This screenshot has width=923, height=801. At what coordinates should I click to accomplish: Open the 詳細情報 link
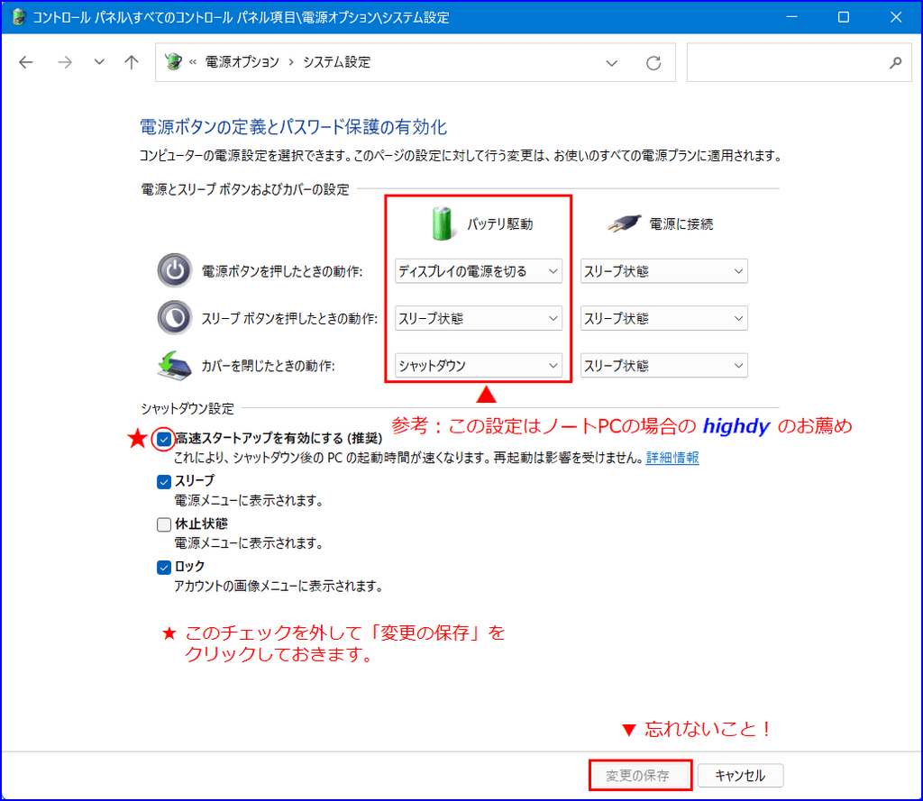coord(672,458)
